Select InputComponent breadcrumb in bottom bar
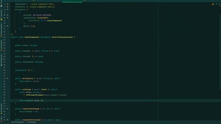Screen dimensions: 221x124 (x=18, y=122)
